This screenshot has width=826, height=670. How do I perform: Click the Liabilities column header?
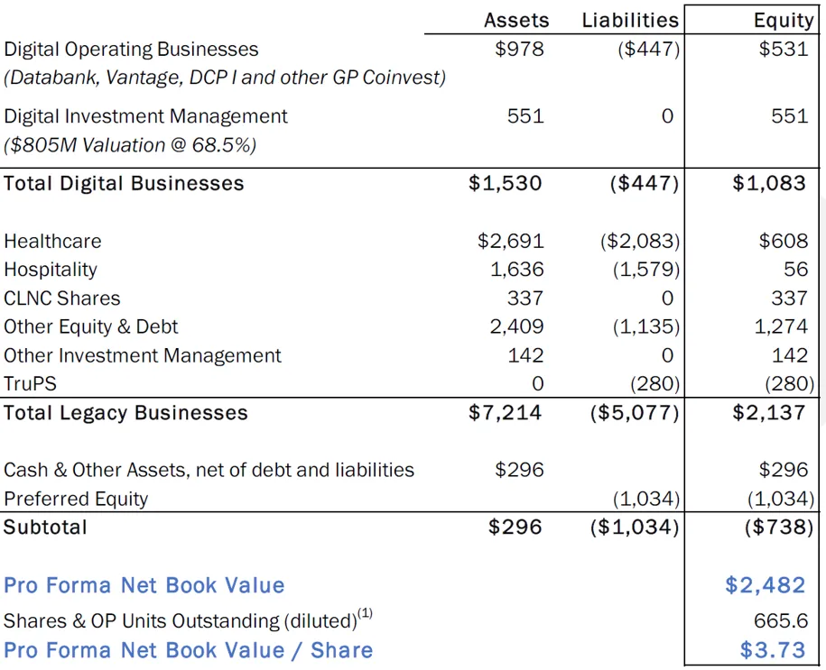(x=629, y=20)
